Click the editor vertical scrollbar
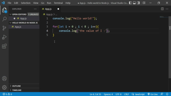The image size is (171, 96). coord(170,47)
